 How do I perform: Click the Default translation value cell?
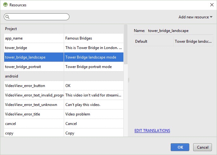pyautogui.click(x=193, y=41)
